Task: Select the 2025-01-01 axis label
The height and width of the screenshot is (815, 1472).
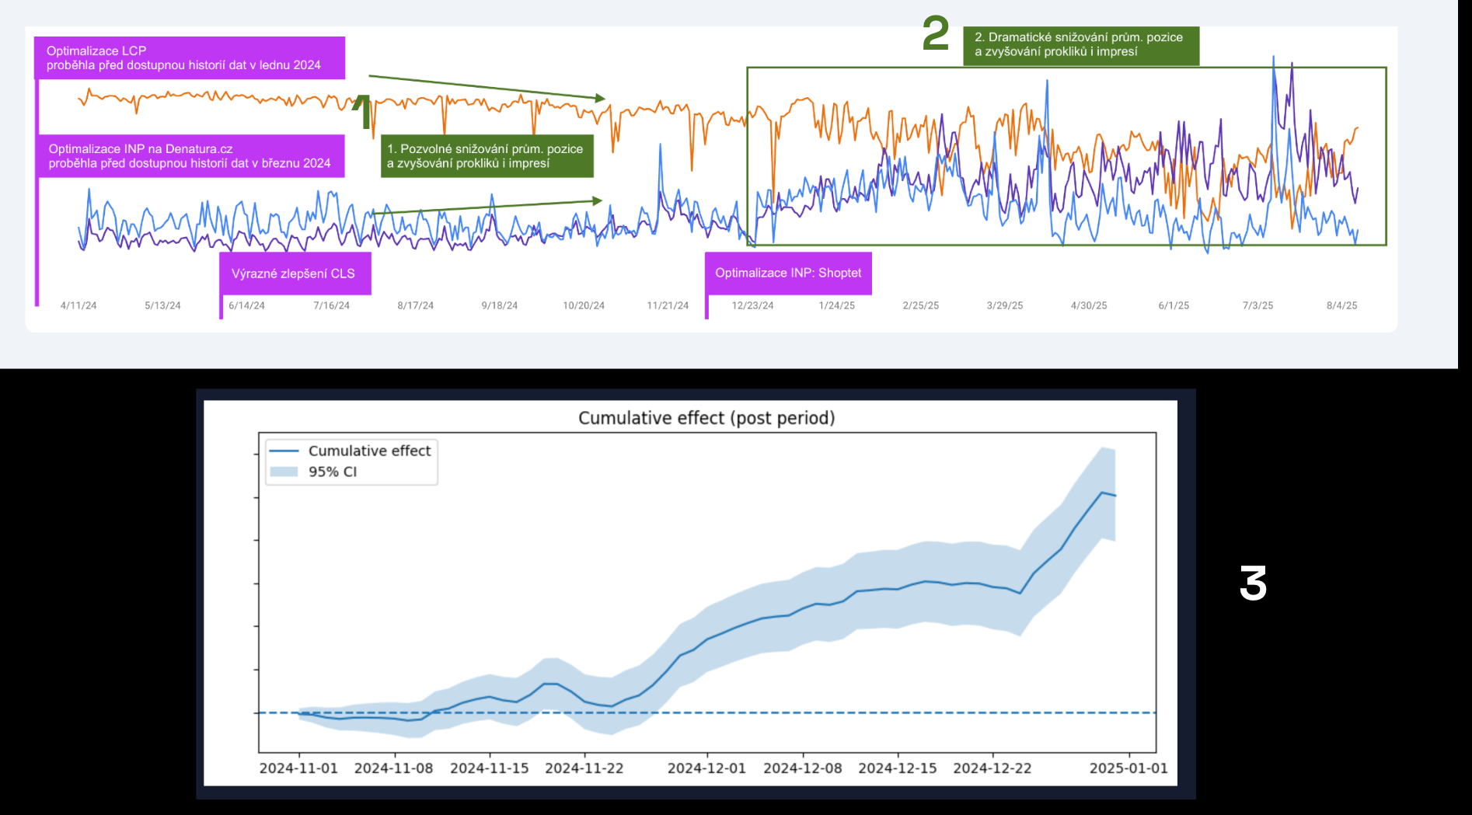Action: click(1128, 768)
